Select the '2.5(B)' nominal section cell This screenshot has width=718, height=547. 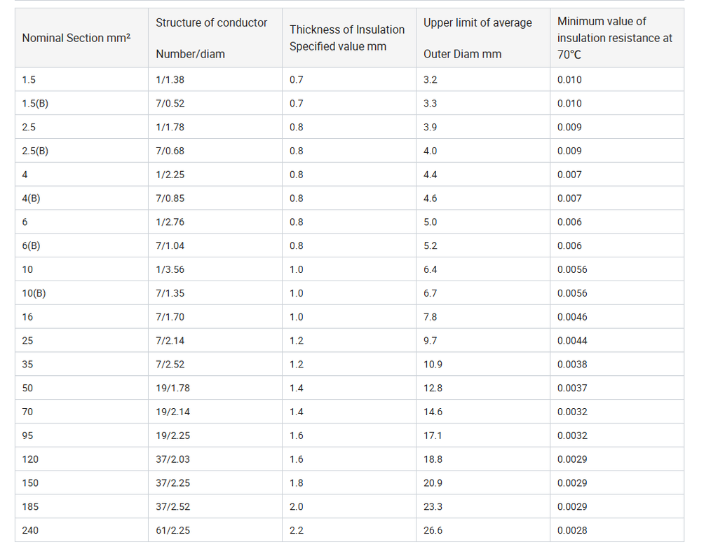tap(35, 151)
